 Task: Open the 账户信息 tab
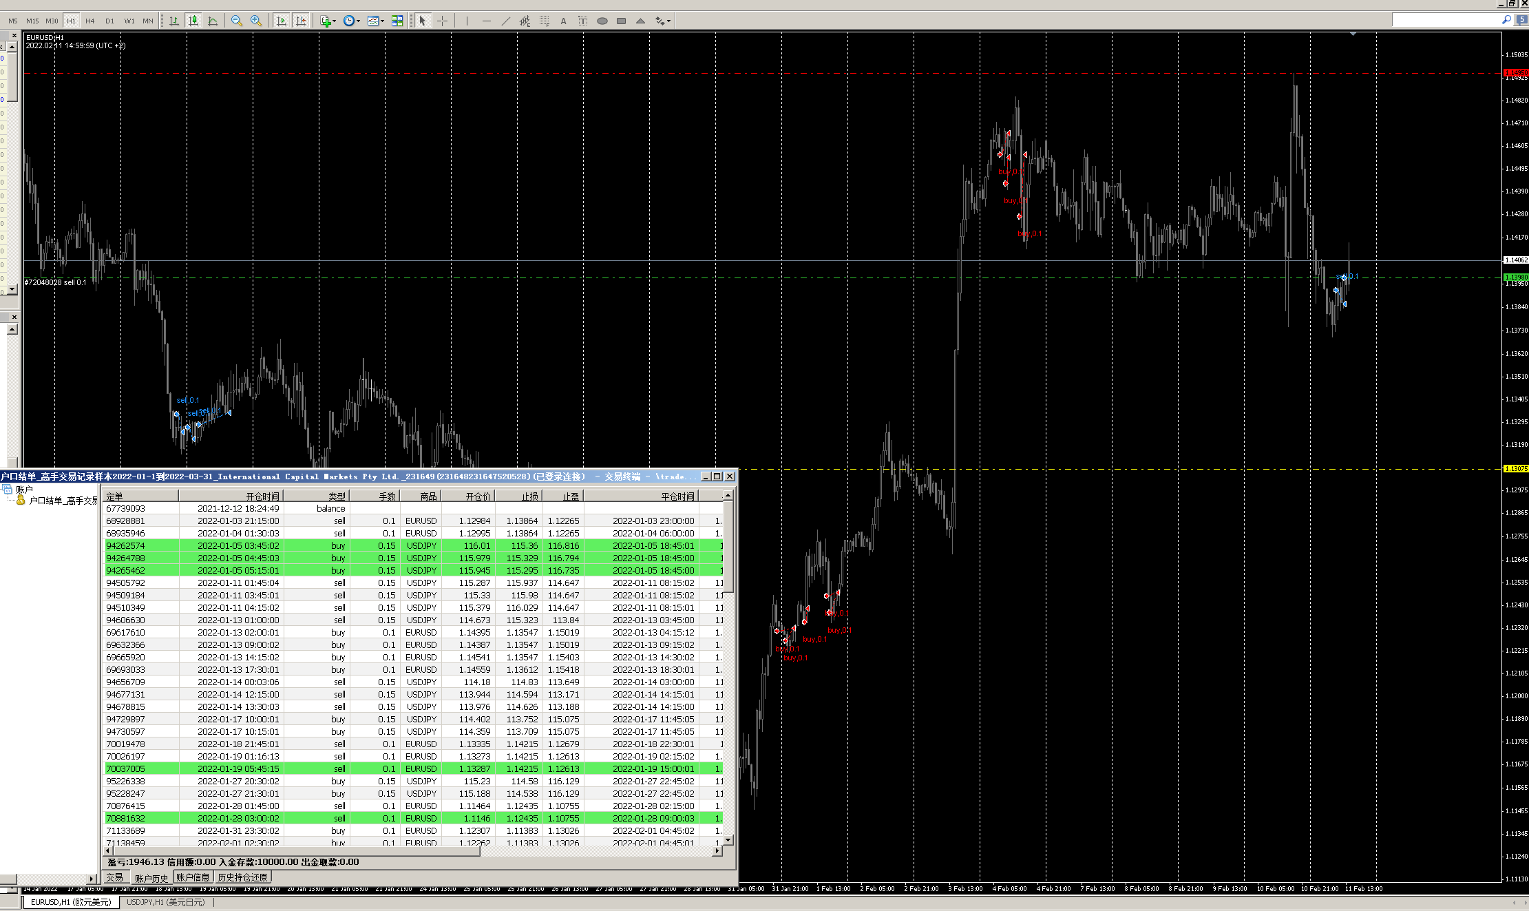pos(193,877)
